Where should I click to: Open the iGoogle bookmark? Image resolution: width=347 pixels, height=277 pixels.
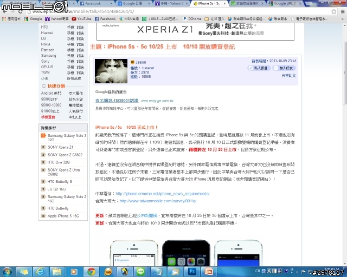(x=33, y=19)
